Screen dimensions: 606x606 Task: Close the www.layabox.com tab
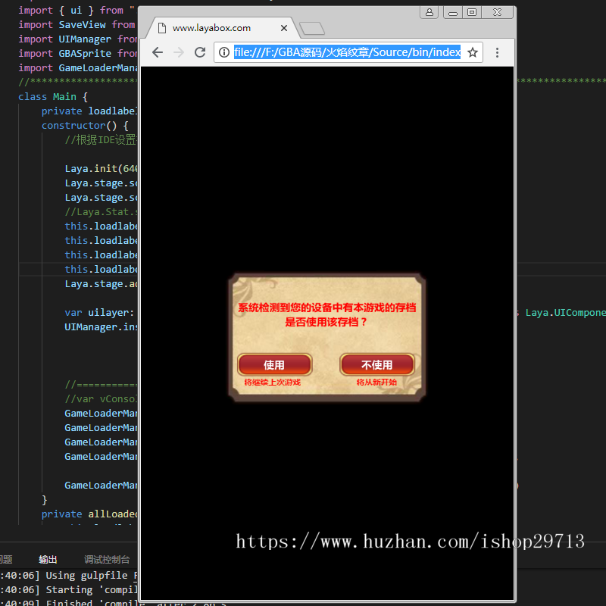click(x=283, y=28)
